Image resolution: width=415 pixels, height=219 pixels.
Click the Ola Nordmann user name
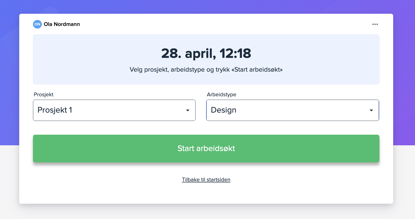tap(62, 24)
